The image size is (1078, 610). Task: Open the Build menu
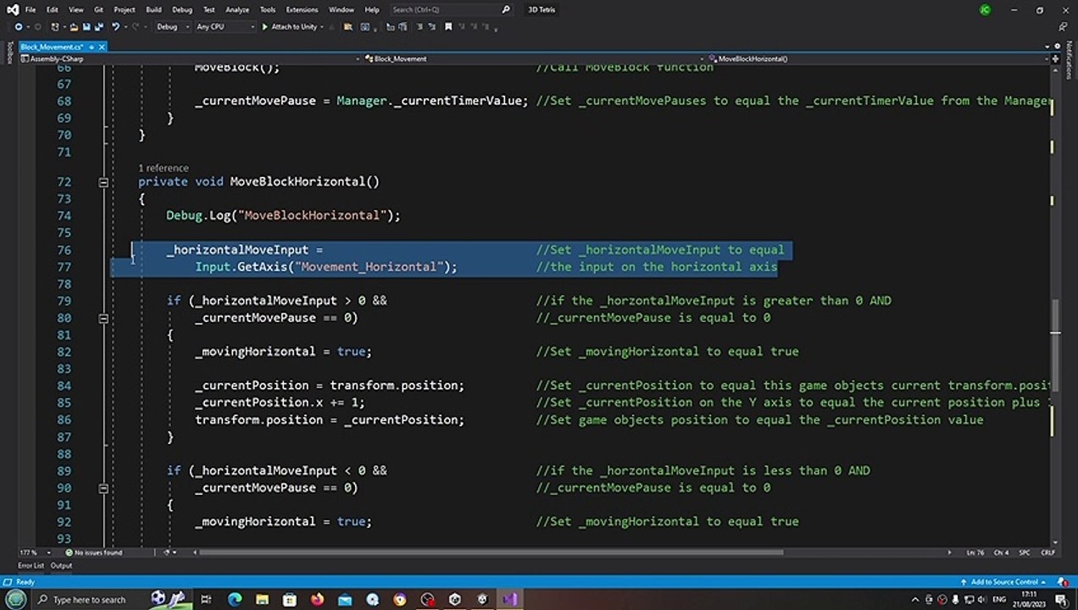pyautogui.click(x=153, y=9)
